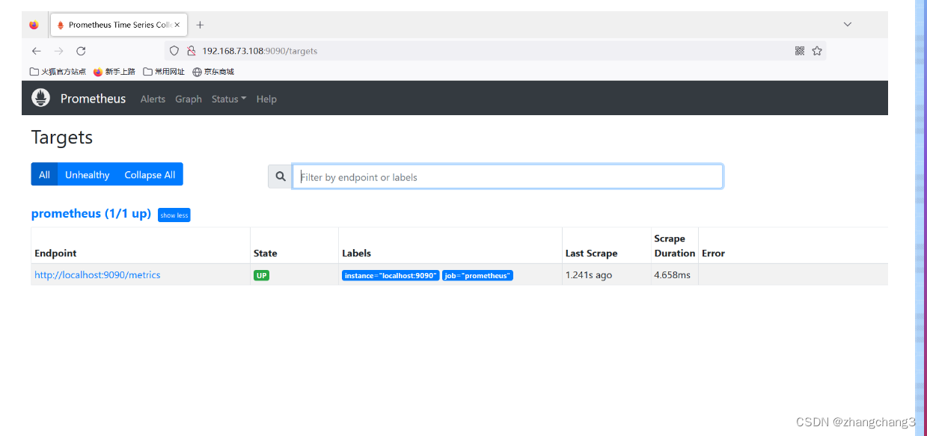The image size is (927, 436).
Task: Select the All targets filter
Action: [44, 174]
